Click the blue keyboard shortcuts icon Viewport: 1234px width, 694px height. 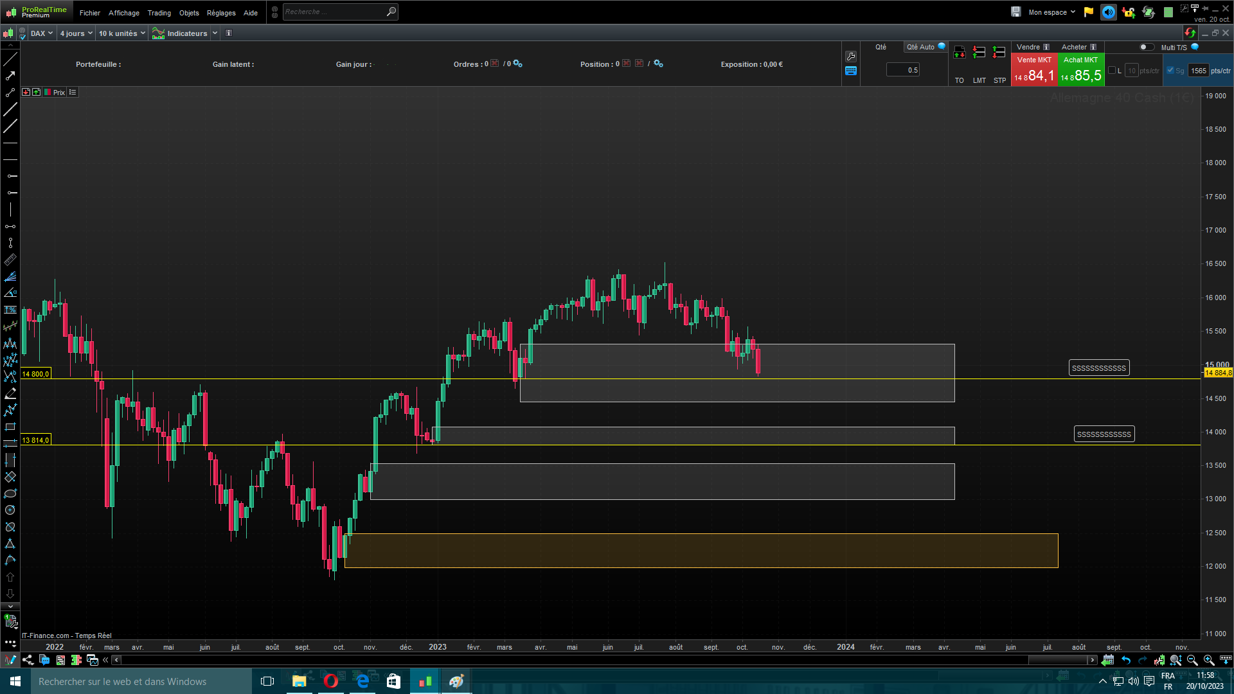point(851,71)
